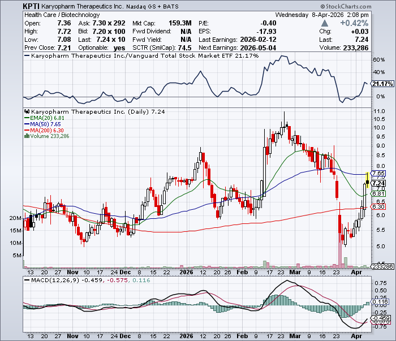The width and height of the screenshot is (396, 341).
Task: Click the Optionable yes value
Action: 119,48
